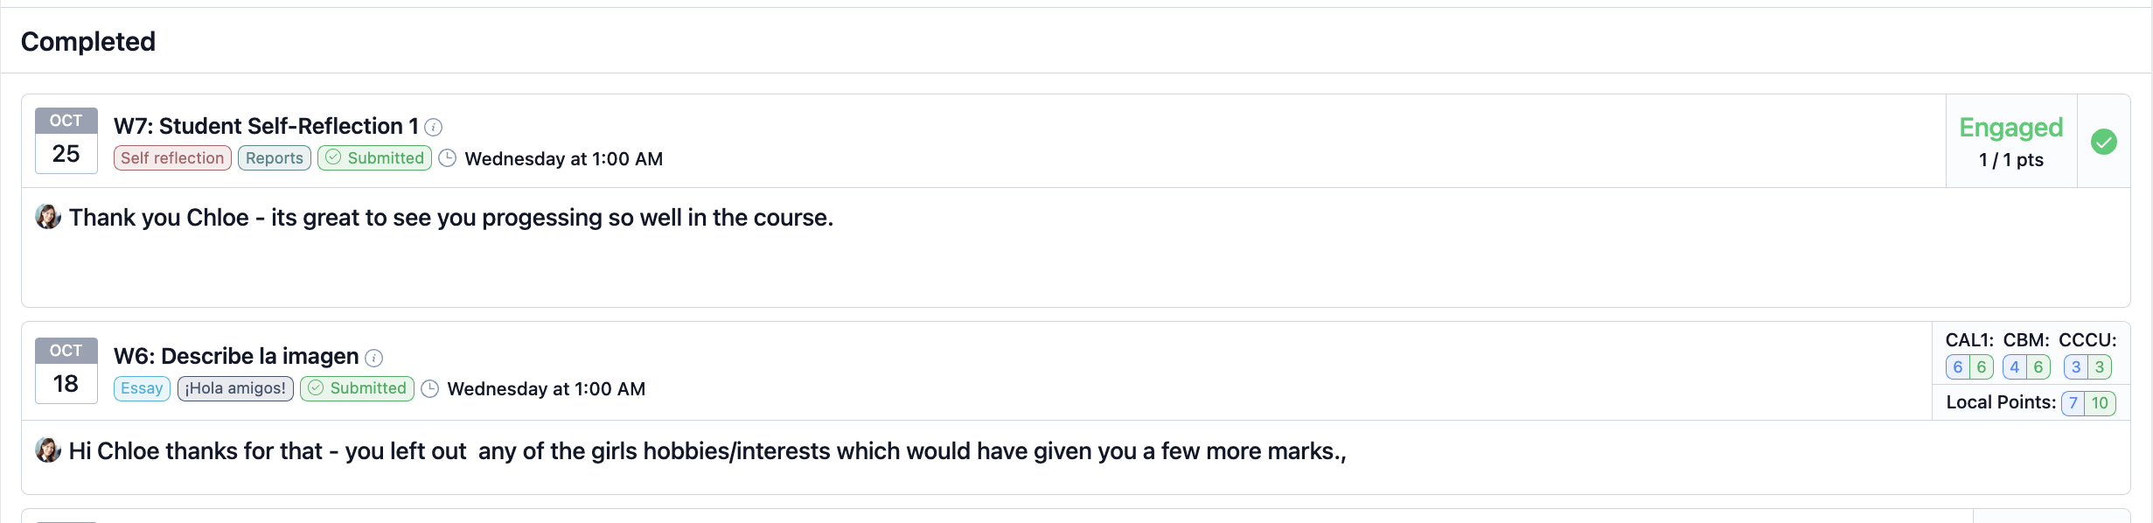2153x523 pixels.
Task: Click the Local Points 7 / 10 score
Action: 2087,403
